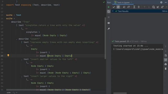Click the green inspection checkmark in editor
The width and height of the screenshot is (168, 94).
click(x=104, y=2)
